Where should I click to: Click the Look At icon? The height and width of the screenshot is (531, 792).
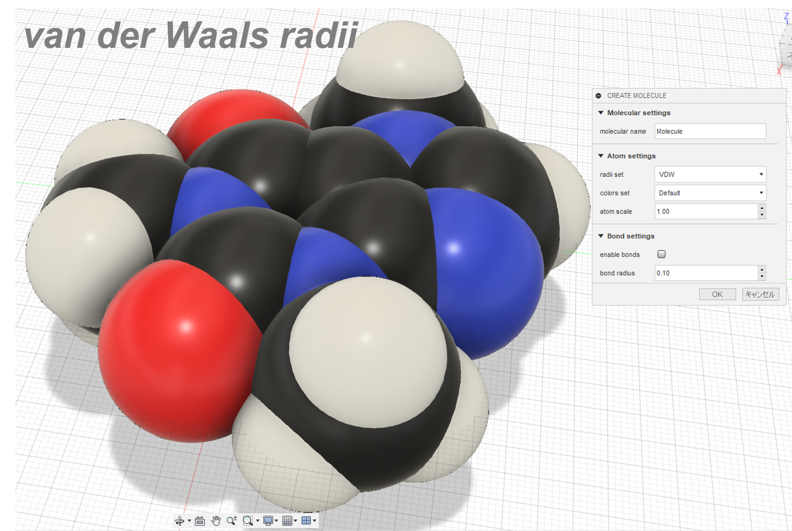(x=200, y=521)
